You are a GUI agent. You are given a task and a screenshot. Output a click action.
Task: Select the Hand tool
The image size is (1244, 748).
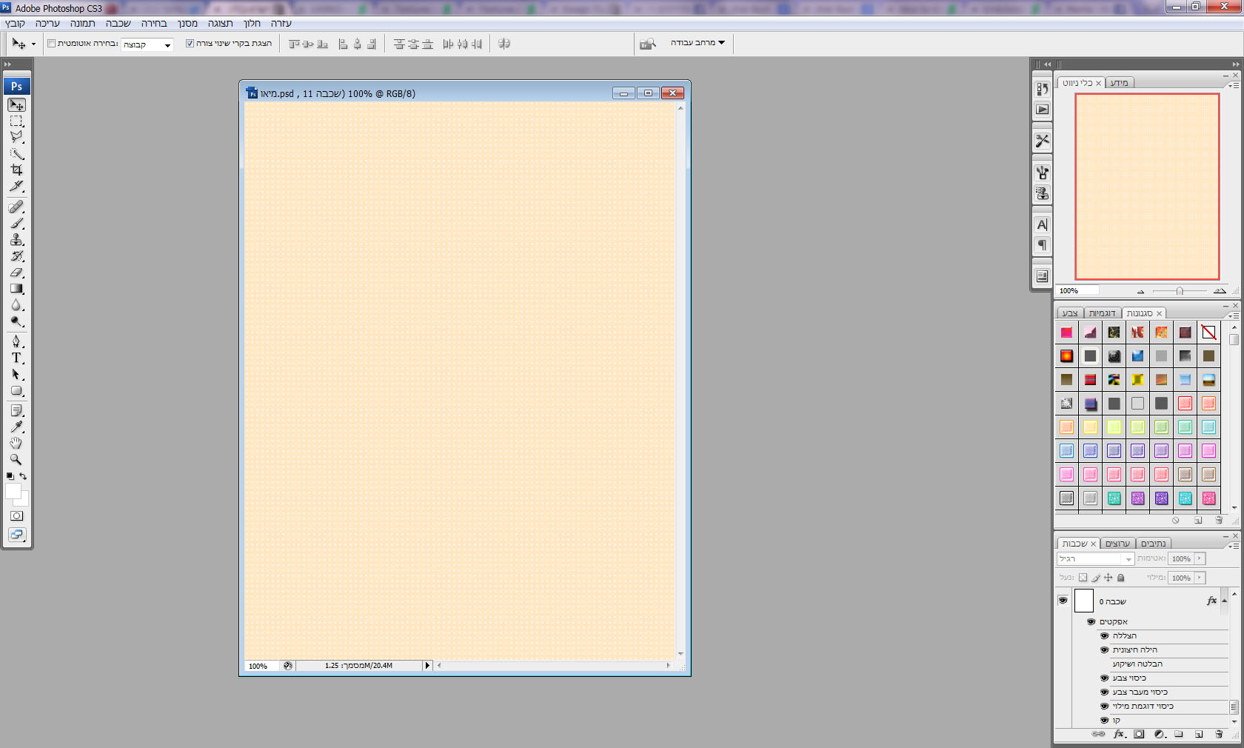(16, 443)
